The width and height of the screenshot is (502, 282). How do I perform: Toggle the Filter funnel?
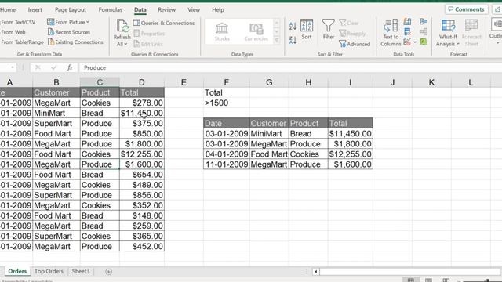[x=328, y=30]
